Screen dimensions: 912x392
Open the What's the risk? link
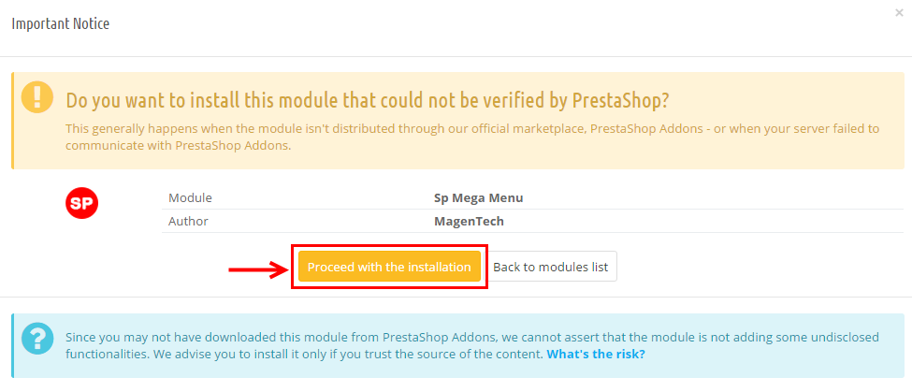[596, 354]
